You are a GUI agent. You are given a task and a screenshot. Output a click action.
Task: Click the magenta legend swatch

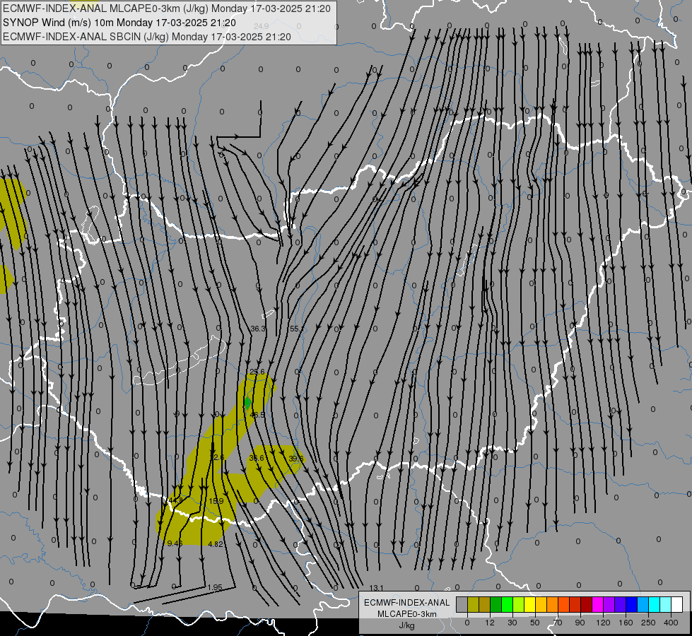pyautogui.click(x=597, y=605)
